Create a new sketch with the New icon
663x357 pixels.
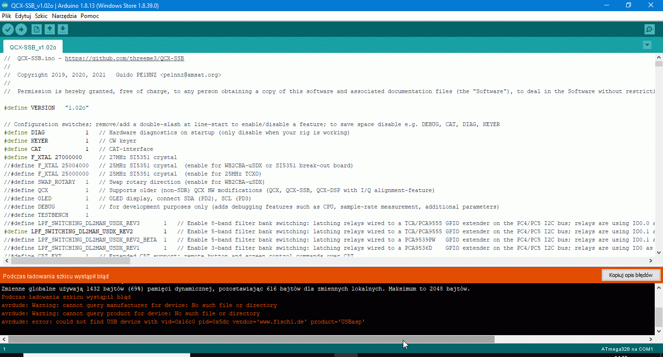point(36,30)
